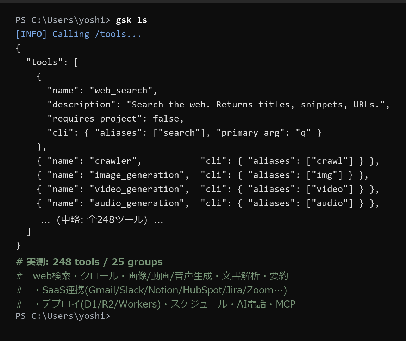Image resolution: width=406 pixels, height=341 pixels.
Task: Click the '["audio"]' alias value
Action: (x=329, y=203)
